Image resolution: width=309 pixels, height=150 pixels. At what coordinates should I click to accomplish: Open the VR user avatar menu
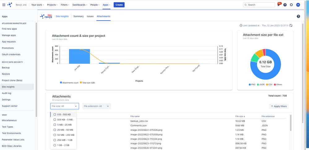pos(298,5)
